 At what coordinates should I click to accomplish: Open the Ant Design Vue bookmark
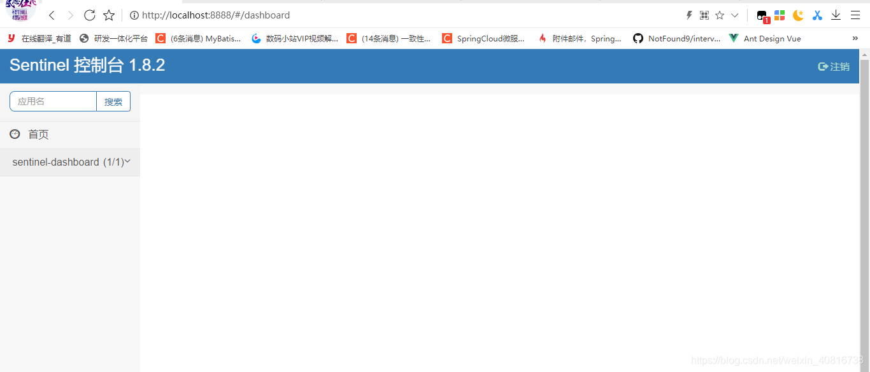[x=765, y=38]
